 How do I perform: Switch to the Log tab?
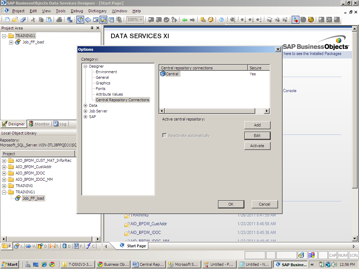(60, 124)
